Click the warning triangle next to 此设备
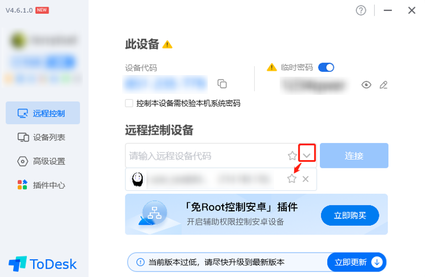The height and width of the screenshot is (277, 425). 167,44
